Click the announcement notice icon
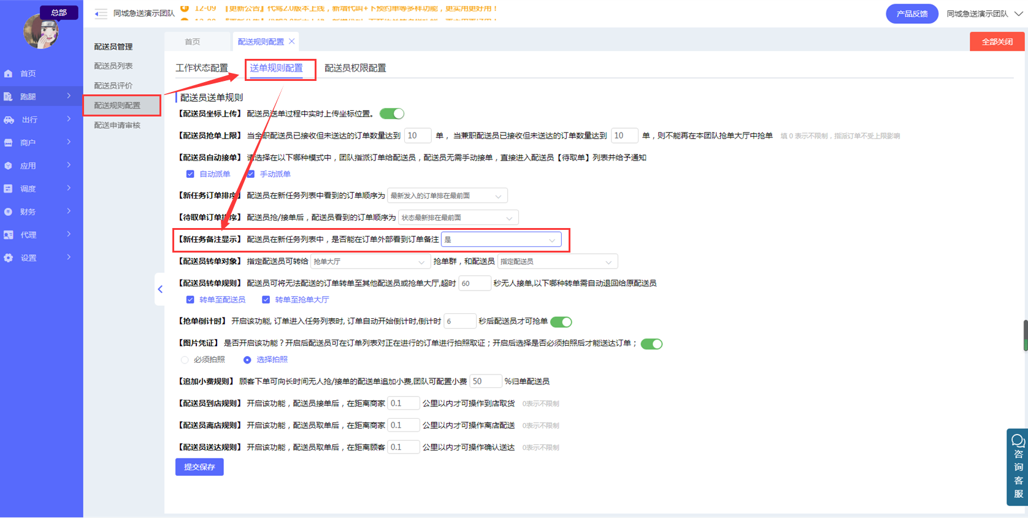1028x518 pixels. click(185, 9)
